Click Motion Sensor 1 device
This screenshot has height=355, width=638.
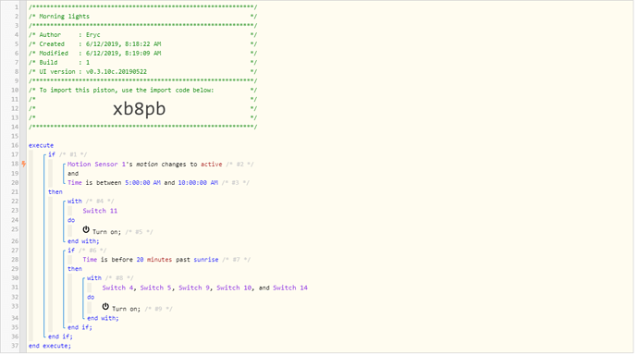tap(96, 165)
